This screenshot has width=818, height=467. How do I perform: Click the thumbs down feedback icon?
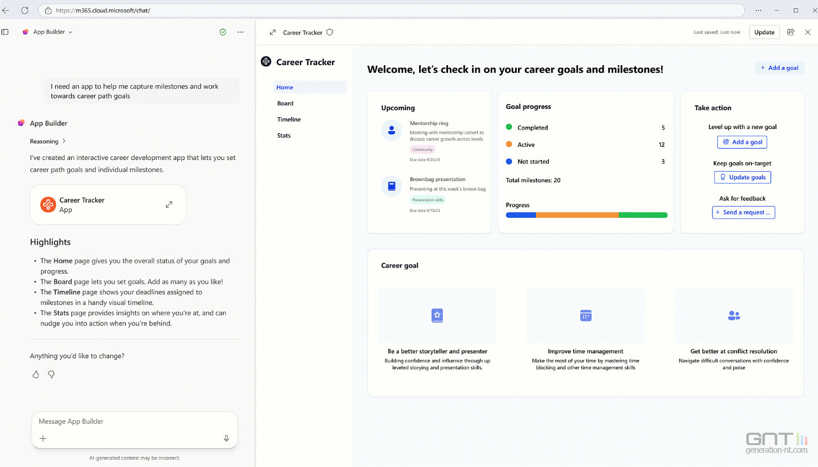51,375
